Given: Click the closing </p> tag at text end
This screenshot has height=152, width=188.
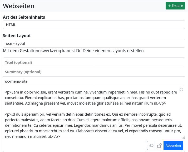Looking at the screenshot, I should click(x=56, y=136).
